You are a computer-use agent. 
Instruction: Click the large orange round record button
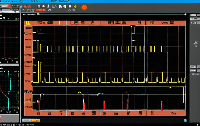point(84,7)
